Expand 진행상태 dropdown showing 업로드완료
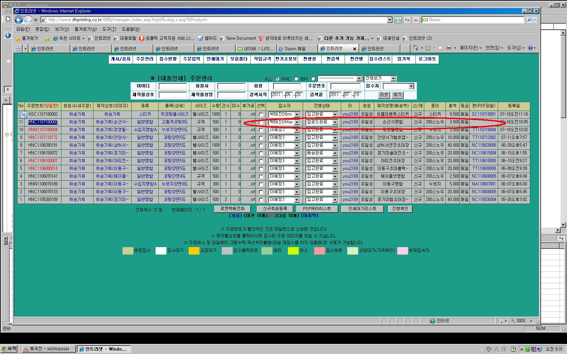The width and height of the screenshot is (567, 354). [x=335, y=122]
